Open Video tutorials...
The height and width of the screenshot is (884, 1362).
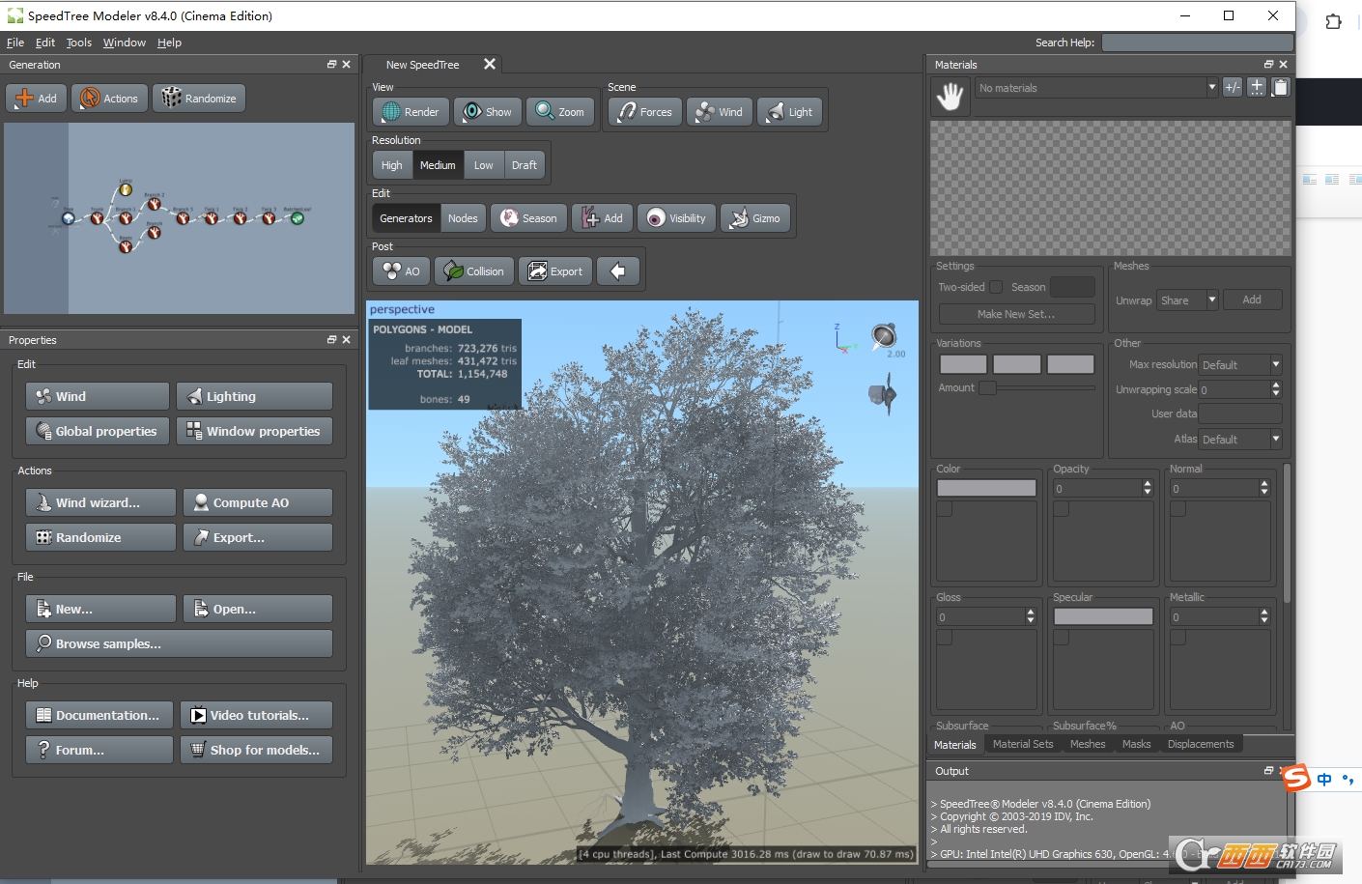pos(256,715)
